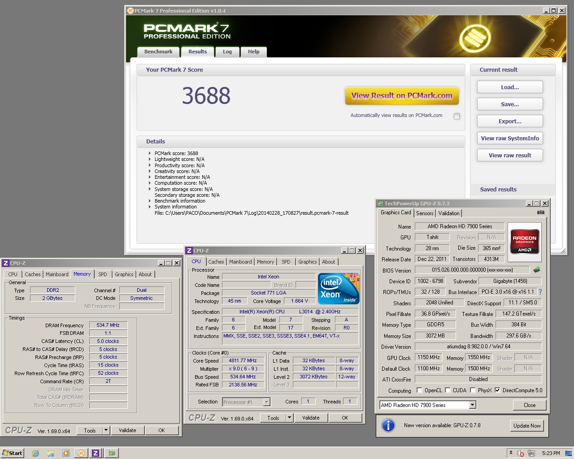Open the Windows Start menu
The height and width of the screenshot is (459, 574).
(x=12, y=453)
